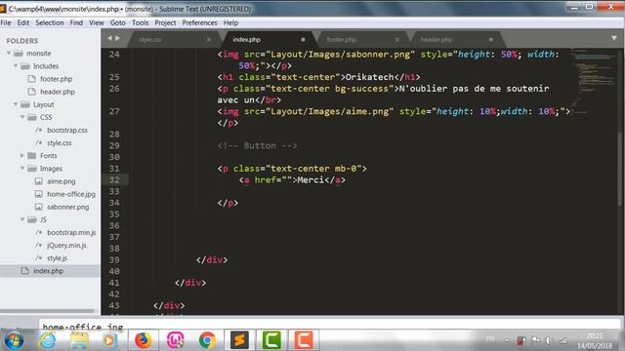The width and height of the screenshot is (625, 351).
Task: Collapse the Includes folder
Action: coord(16,65)
